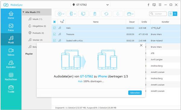This screenshot has height=110, width=181.
Task: Click the delete trash icon in toolbar
Action: (95, 14)
